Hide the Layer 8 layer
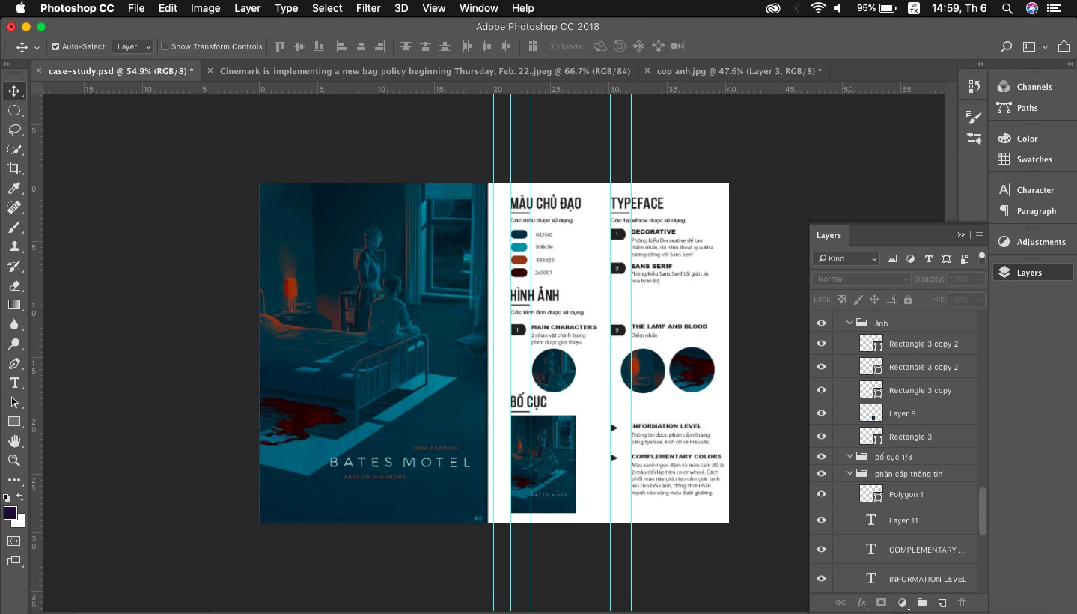Image resolution: width=1077 pixels, height=614 pixels. (x=821, y=413)
